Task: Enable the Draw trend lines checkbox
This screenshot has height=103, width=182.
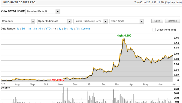Action: [154, 30]
